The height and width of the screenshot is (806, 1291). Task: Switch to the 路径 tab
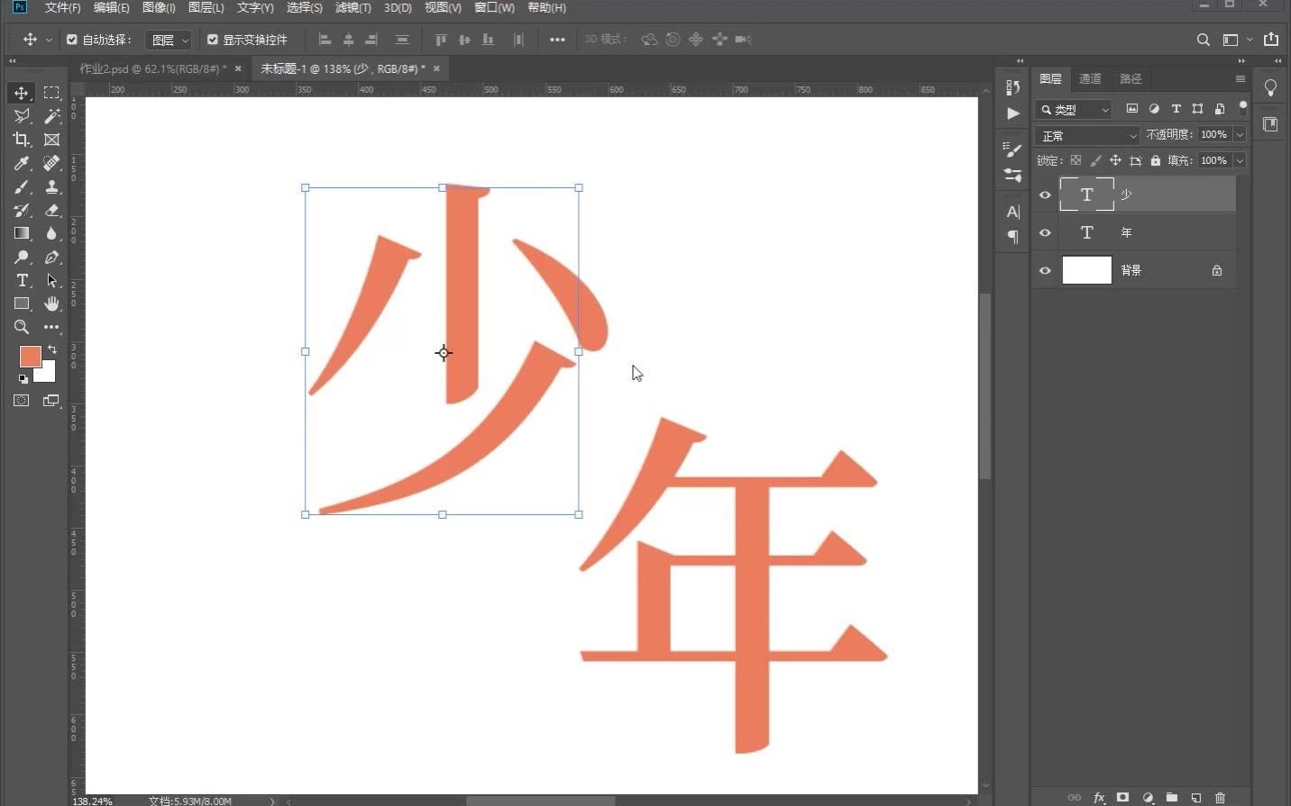click(x=1131, y=79)
